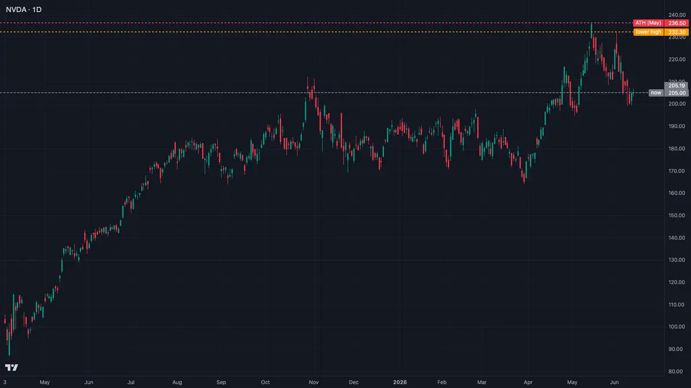Click the 190.00 price axis label
691x388 pixels.
[x=677, y=126]
